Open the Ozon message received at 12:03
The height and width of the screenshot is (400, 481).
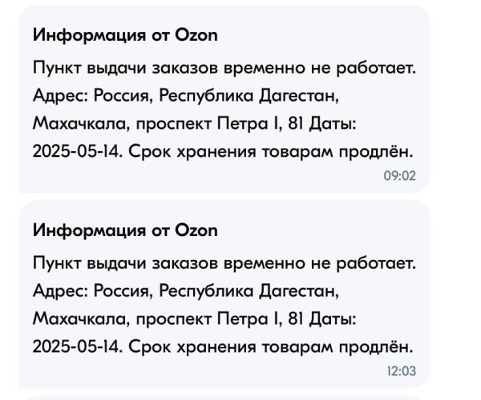[x=224, y=294]
